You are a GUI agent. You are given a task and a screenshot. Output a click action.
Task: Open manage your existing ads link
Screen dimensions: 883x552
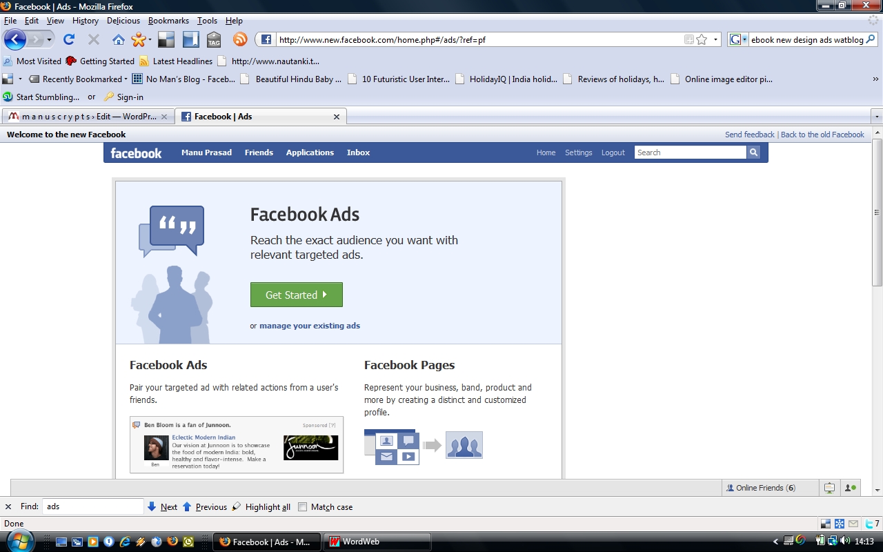309,326
